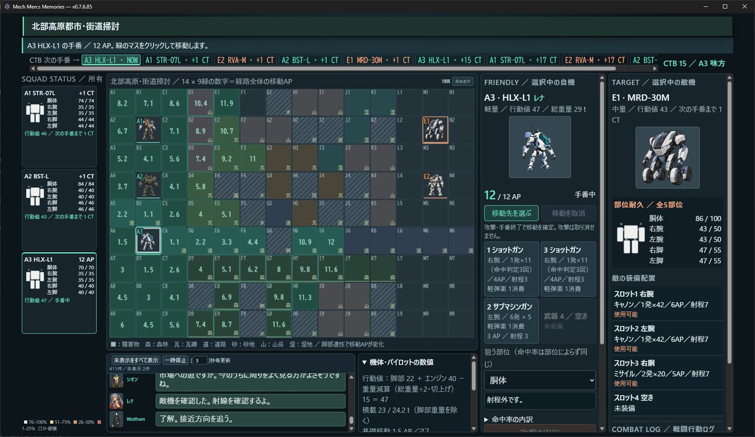Click スロット4 空き enemy equipment entry

point(667,402)
